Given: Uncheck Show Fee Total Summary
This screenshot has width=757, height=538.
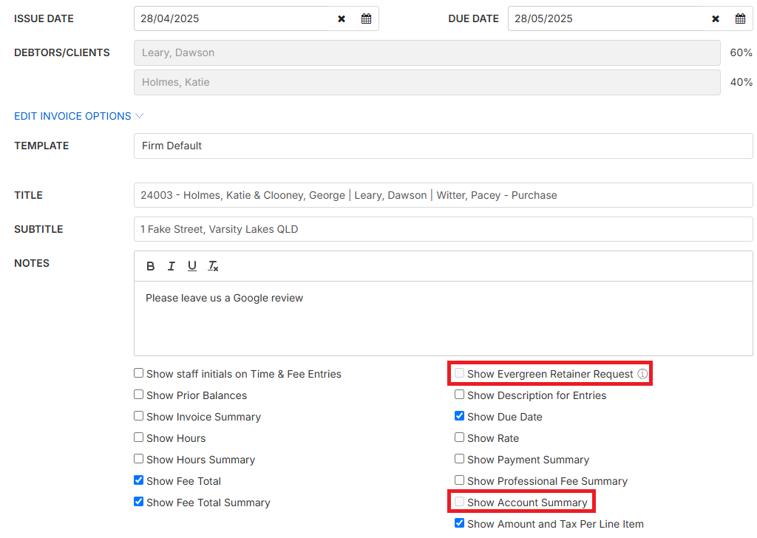Looking at the screenshot, I should 139,503.
